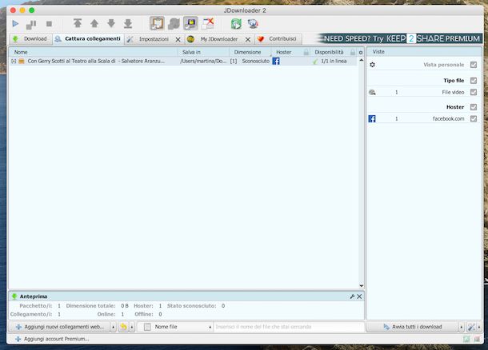The image size is (488, 350).
Task: Stop downloads with the stop square icon
Action: point(49,24)
